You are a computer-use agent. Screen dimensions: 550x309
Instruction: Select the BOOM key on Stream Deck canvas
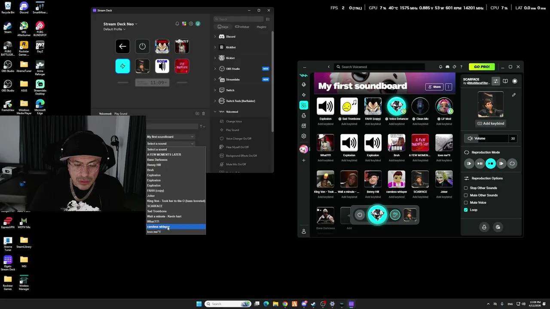tap(162, 66)
